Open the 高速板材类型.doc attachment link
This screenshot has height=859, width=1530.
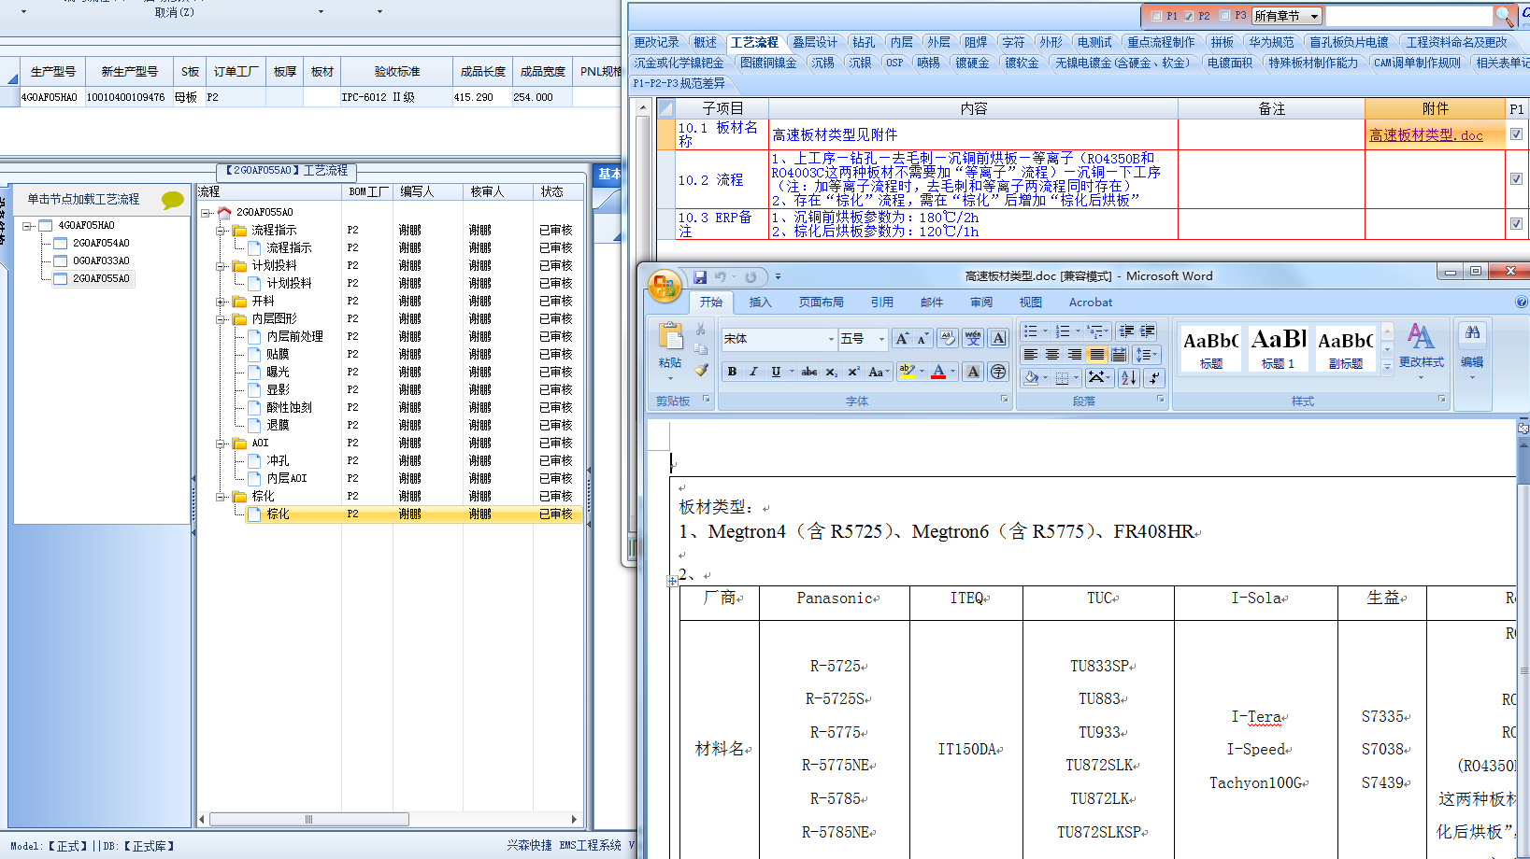coord(1425,135)
